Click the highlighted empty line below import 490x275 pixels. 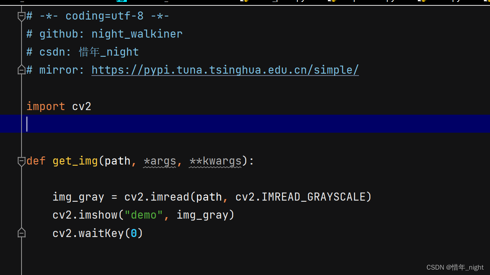(154, 124)
